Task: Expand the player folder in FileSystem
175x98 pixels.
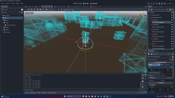Action: (3, 27)
